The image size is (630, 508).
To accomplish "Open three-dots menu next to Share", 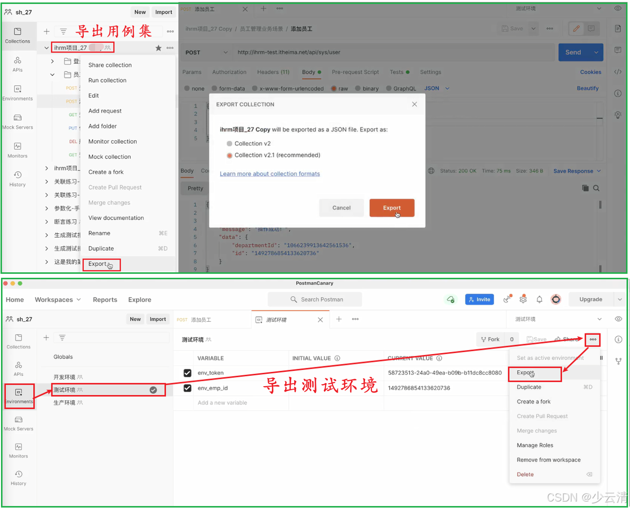I will (x=593, y=339).
